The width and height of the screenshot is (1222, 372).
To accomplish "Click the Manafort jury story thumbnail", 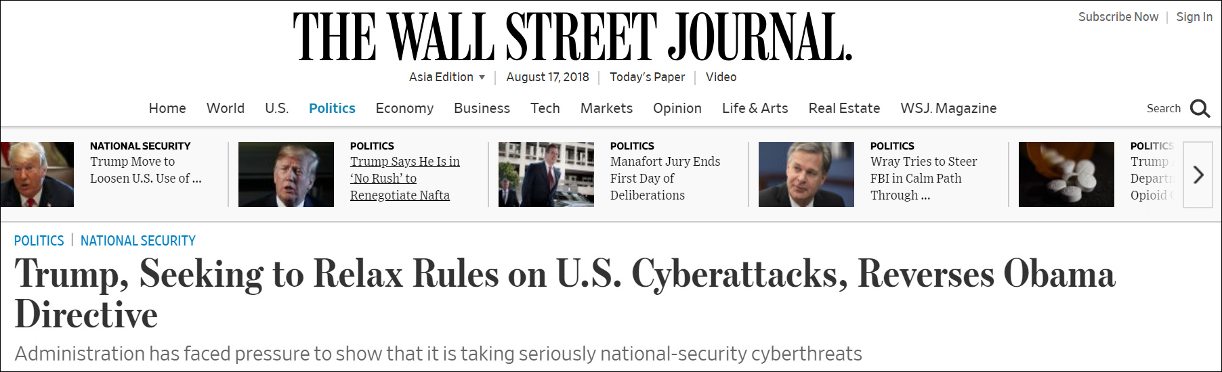I will tap(546, 175).
